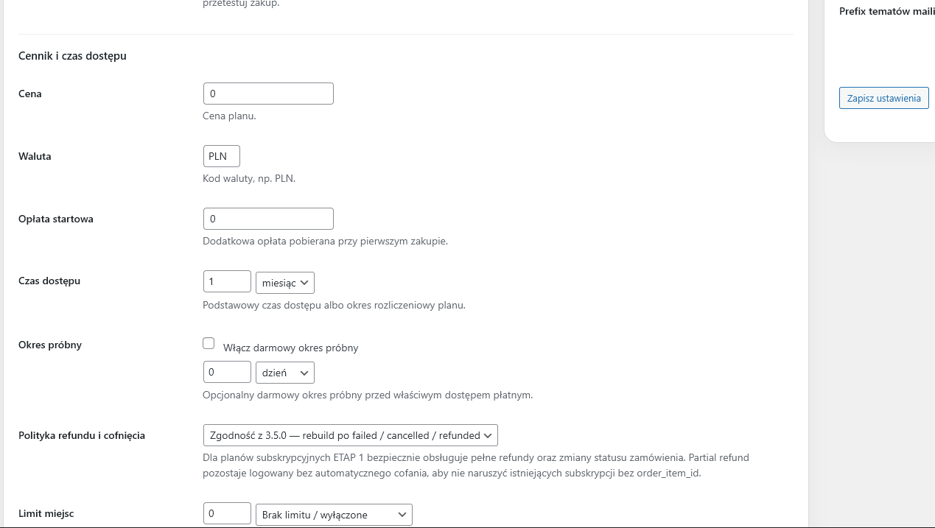Select the Czas dostępu number field
935x528 pixels.
[x=226, y=282]
